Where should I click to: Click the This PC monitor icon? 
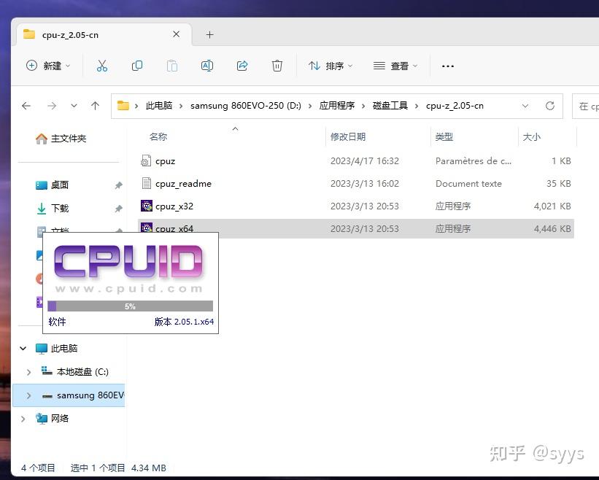[42, 349]
